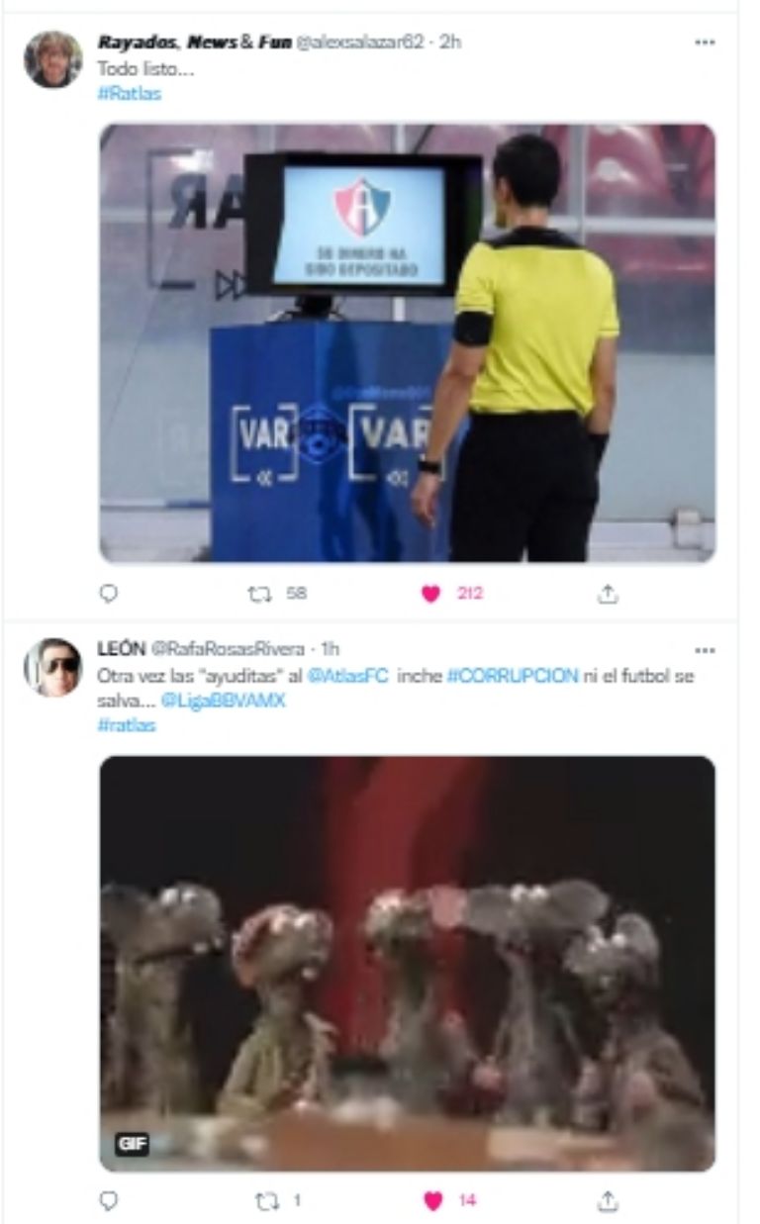Screen dimensions: 760x1224
Task: Open more options on LEÓN's tweet
Action: (x=705, y=650)
